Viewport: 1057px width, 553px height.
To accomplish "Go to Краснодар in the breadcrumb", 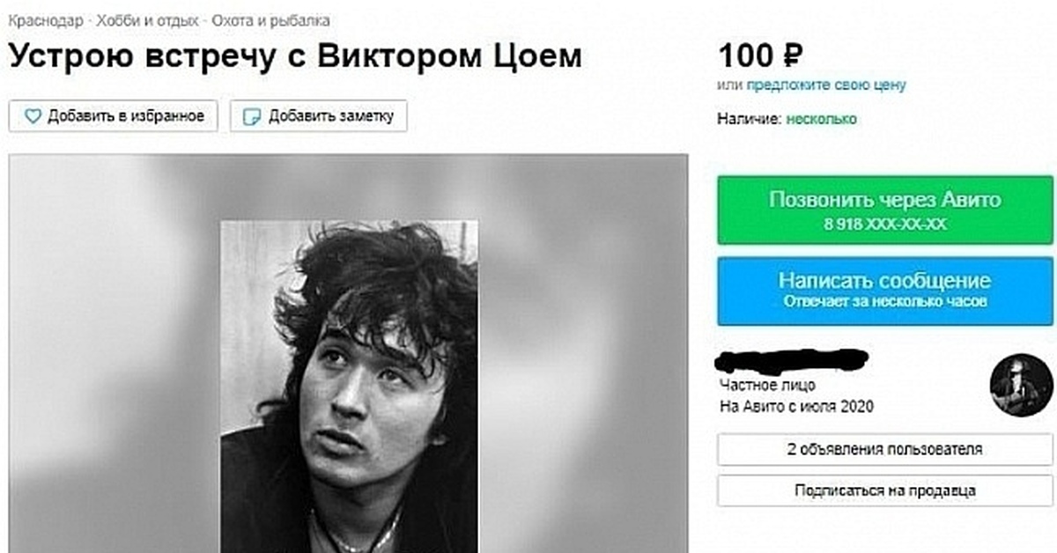I will click(44, 19).
